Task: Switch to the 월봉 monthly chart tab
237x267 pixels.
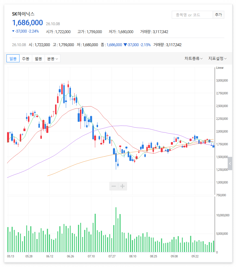Action: [38, 58]
